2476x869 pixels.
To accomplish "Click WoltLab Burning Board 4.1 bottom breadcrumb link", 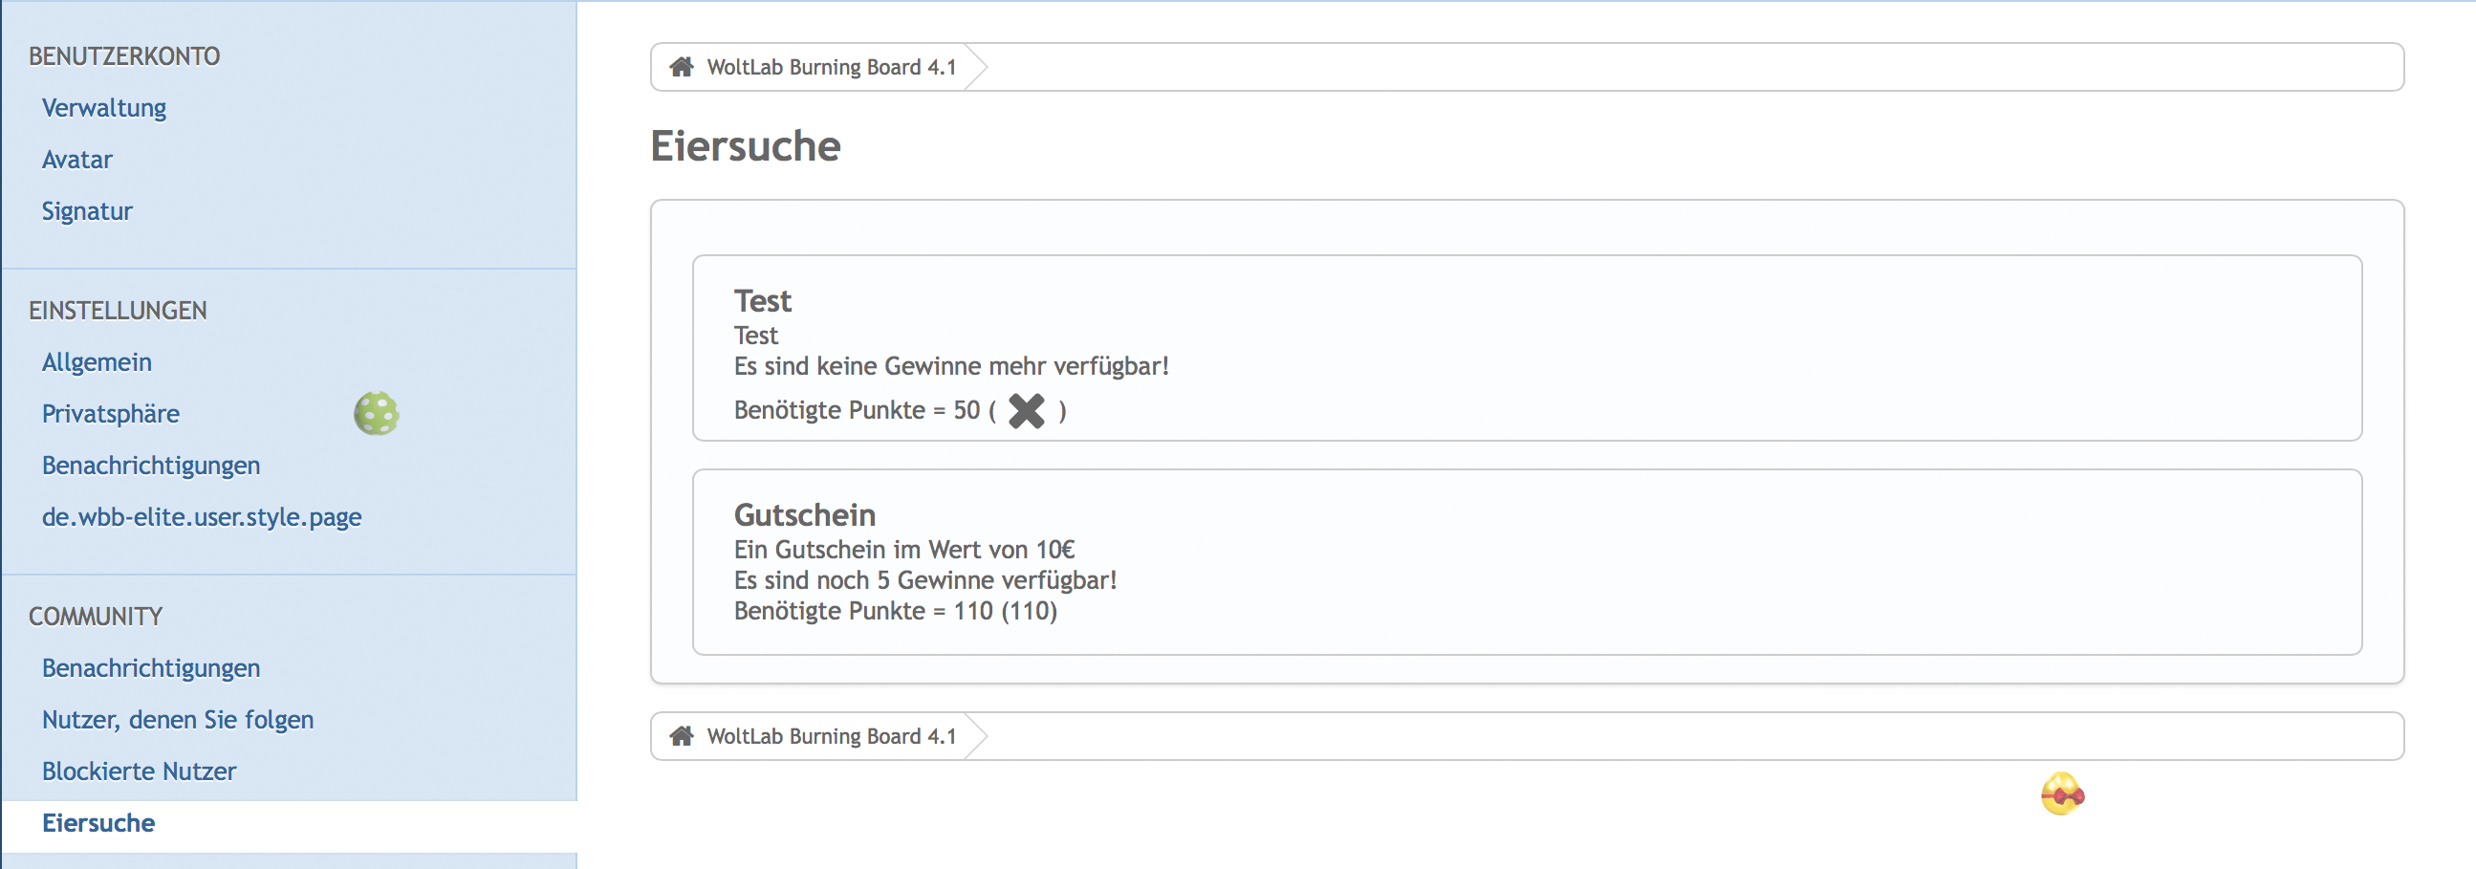I will click(832, 736).
